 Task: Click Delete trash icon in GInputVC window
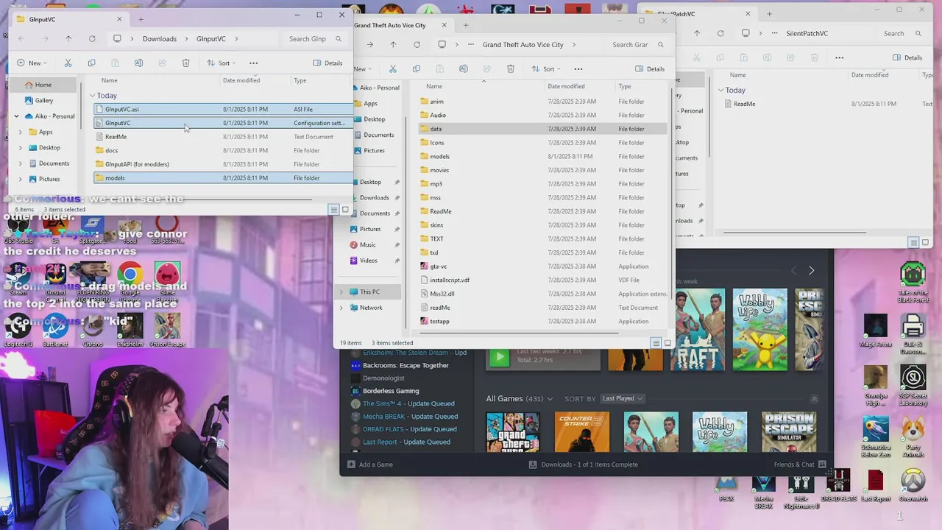185,63
